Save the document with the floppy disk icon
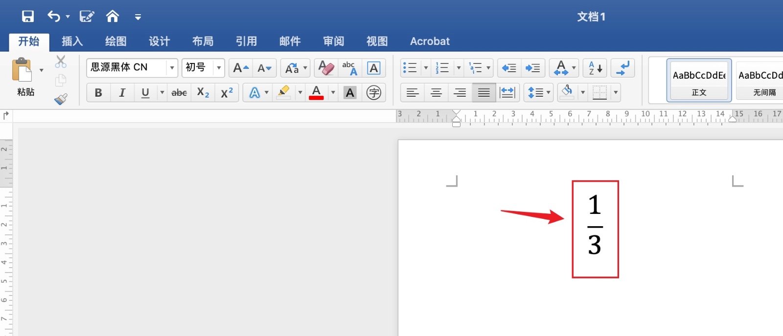This screenshot has width=783, height=336. (28, 17)
